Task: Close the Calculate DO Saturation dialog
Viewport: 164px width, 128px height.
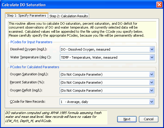Action: click(159, 5)
